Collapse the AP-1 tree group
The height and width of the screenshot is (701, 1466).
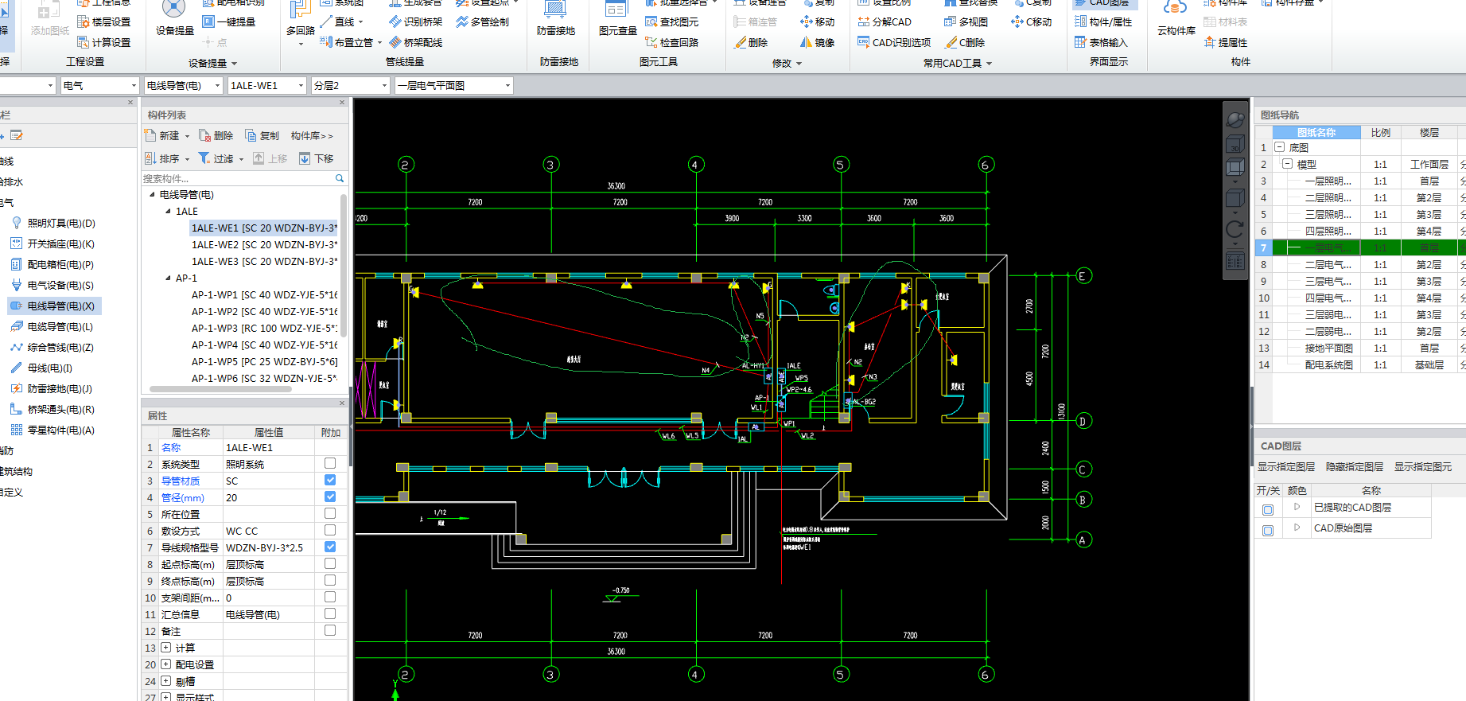pos(168,278)
